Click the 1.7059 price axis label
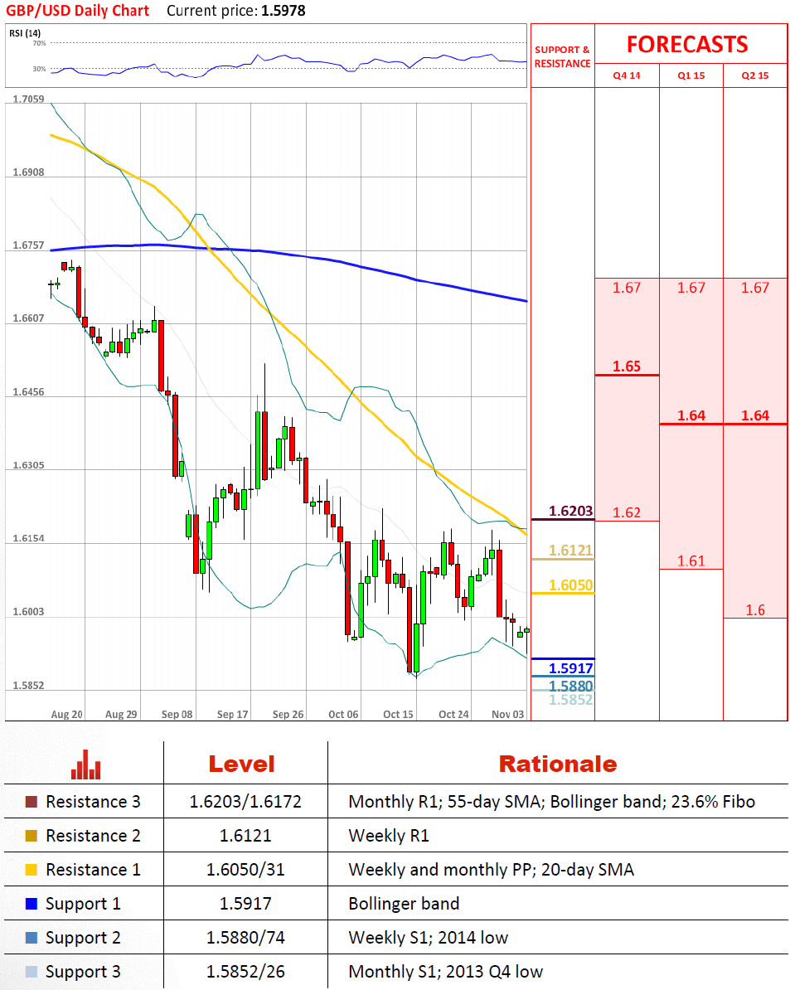Image resolution: width=790 pixels, height=990 pixels. [28, 99]
